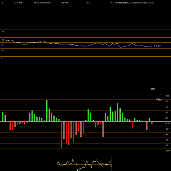171x171 pixels.
Task: Select the 'SI(TM)' header text
Action: point(65,3)
